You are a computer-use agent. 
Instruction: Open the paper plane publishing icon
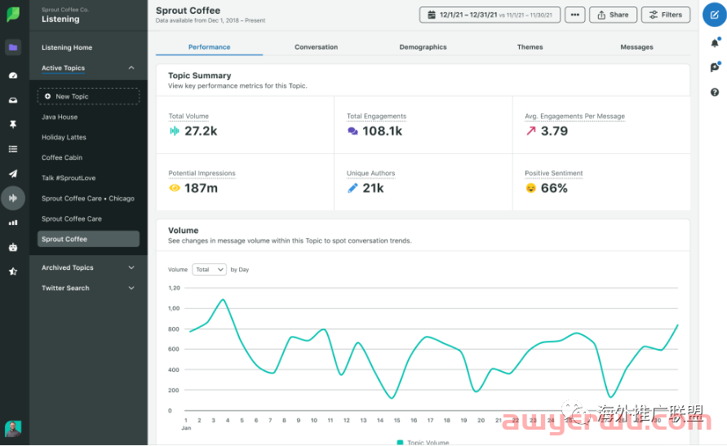coord(13,174)
